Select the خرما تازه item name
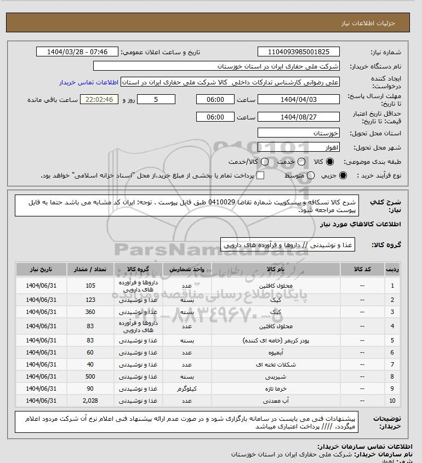Viewport: 422px width, 463px height. pyautogui.click(x=276, y=389)
